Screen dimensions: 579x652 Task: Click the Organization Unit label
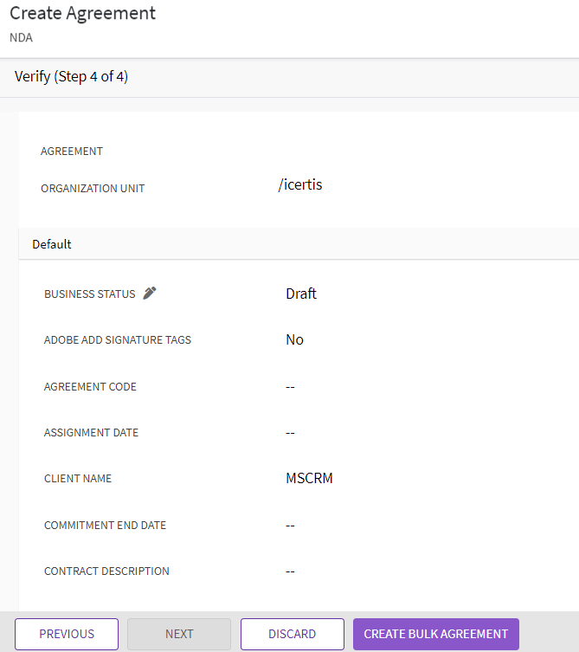[x=93, y=189]
